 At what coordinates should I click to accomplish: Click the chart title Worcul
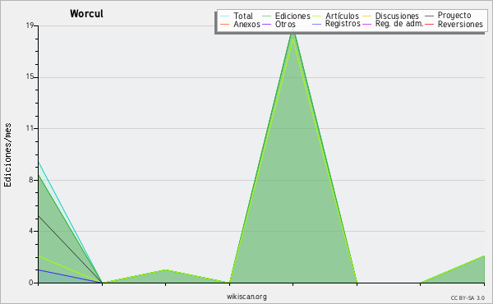click(86, 14)
